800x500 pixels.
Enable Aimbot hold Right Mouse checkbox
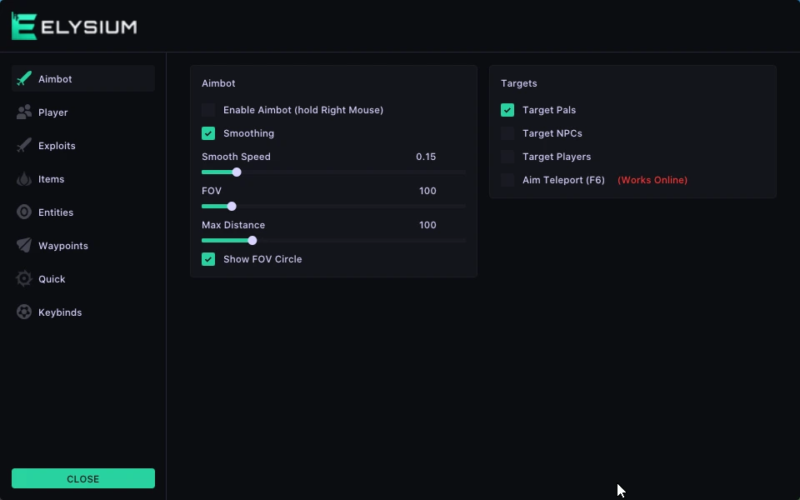[208, 110]
